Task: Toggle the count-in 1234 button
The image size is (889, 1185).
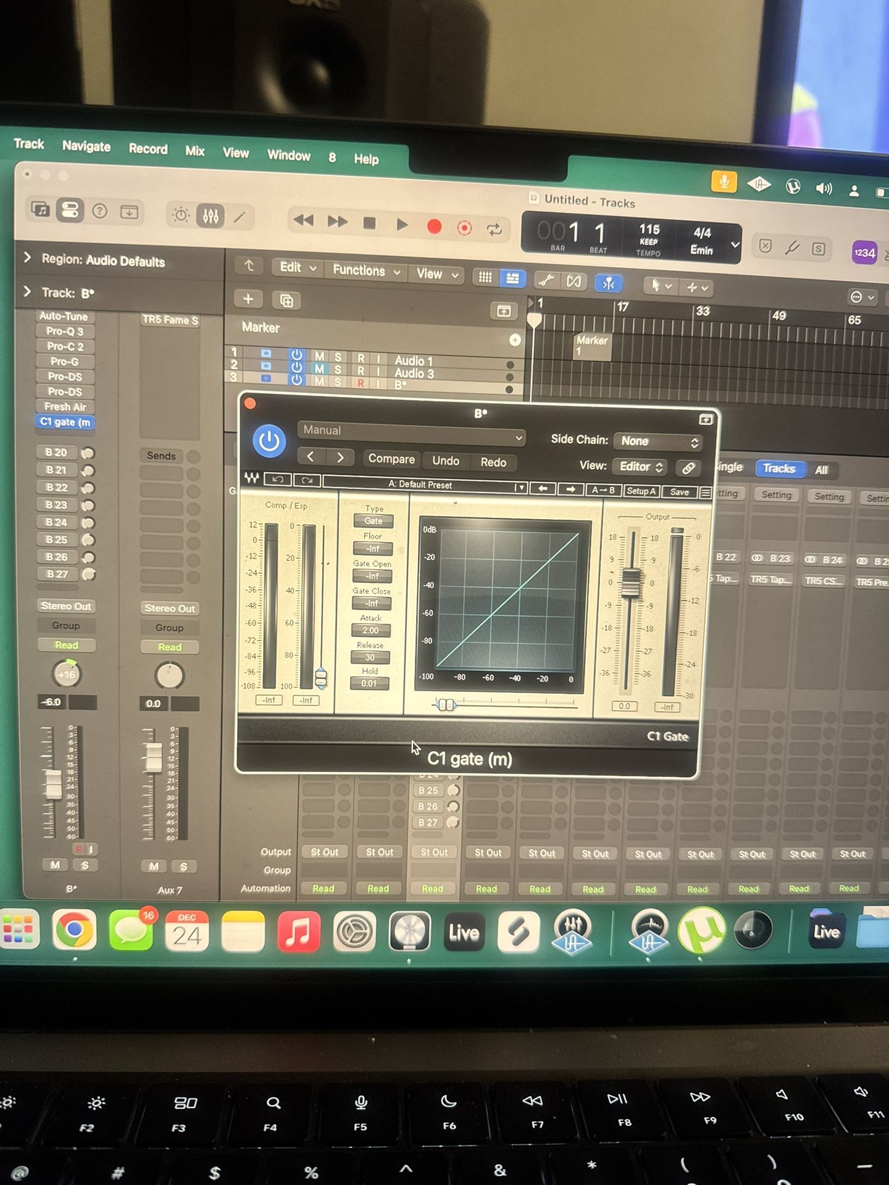Action: (x=864, y=252)
